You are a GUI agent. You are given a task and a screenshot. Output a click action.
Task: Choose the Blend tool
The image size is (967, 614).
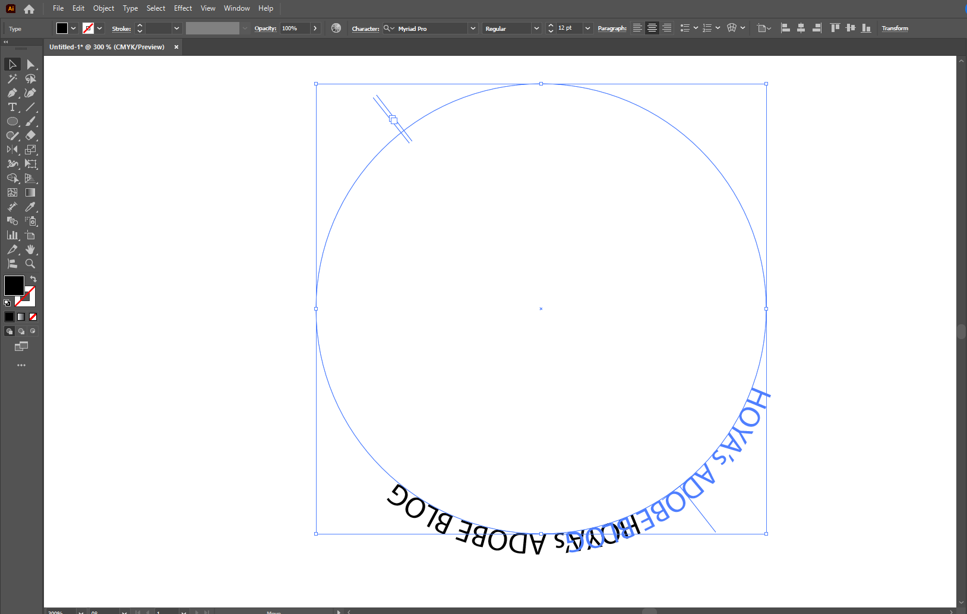click(x=12, y=221)
